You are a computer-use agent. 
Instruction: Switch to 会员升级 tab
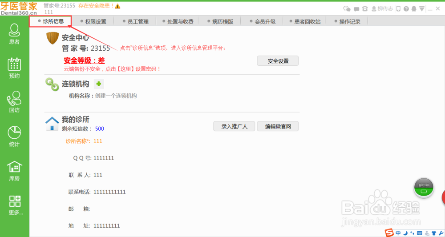tap(262, 21)
